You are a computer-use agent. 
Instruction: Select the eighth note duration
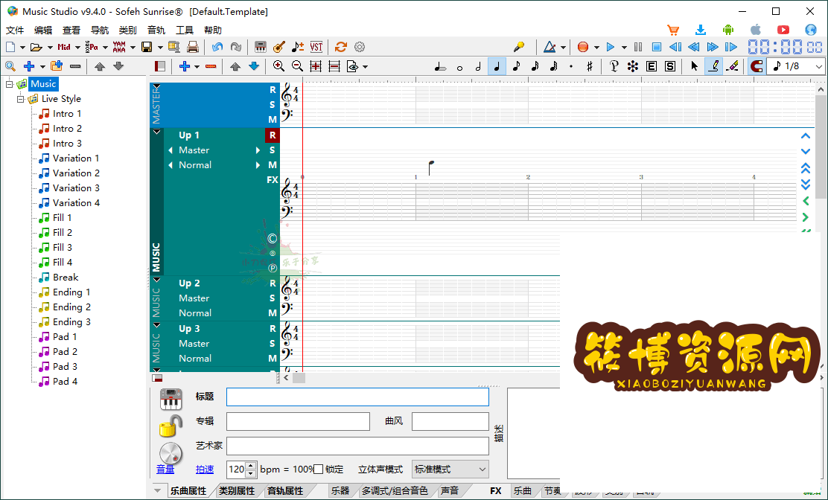click(x=516, y=66)
